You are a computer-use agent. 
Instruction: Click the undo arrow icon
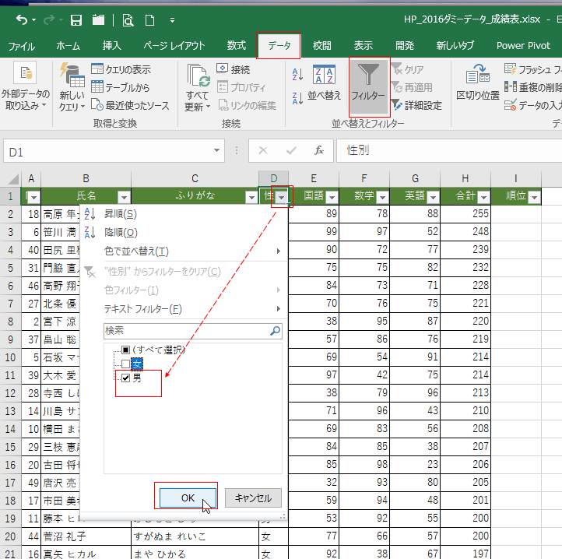pyautogui.click(x=22, y=19)
